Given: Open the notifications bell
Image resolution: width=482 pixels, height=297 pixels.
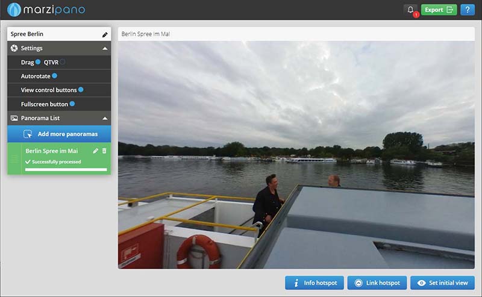Looking at the screenshot, I should point(411,10).
